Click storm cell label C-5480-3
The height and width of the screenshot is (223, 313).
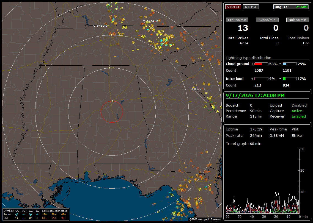pyautogui.click(x=101, y=26)
